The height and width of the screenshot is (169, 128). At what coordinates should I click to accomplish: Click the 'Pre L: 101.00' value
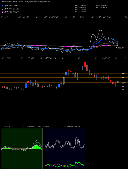point(80,10)
